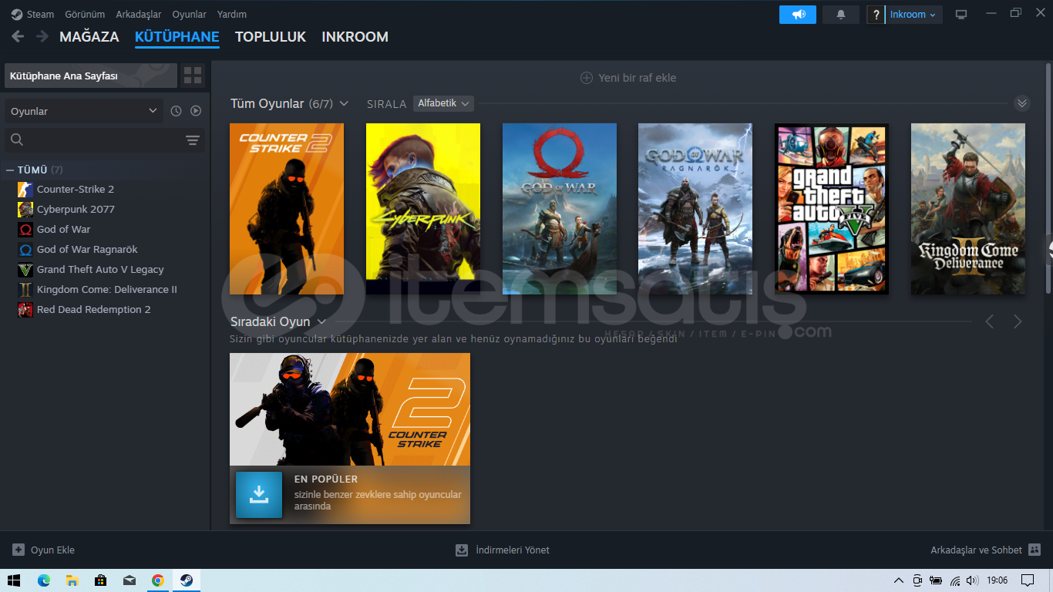1053x592 pixels.
Task: Click Kütüphane Ana Sayfası button
Action: click(91, 76)
